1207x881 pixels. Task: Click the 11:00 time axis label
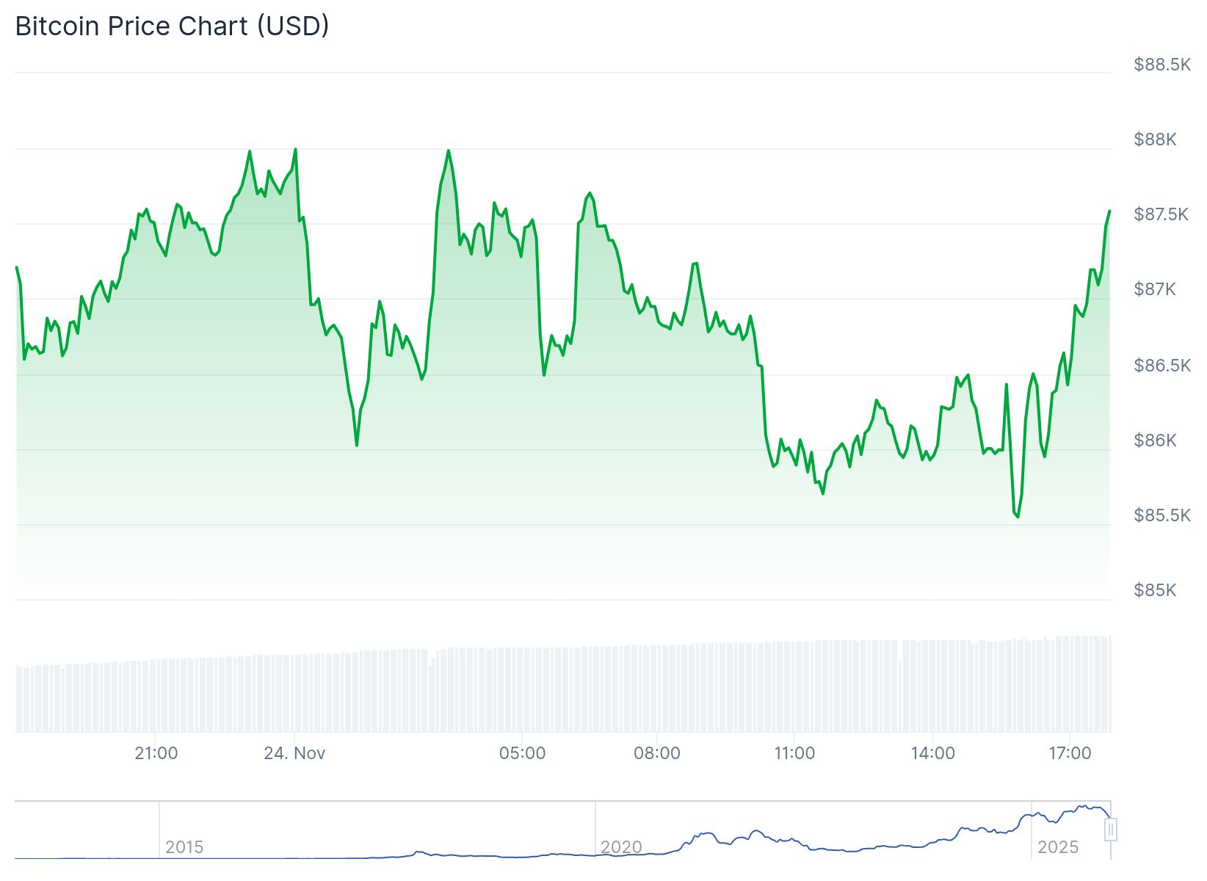(x=794, y=753)
